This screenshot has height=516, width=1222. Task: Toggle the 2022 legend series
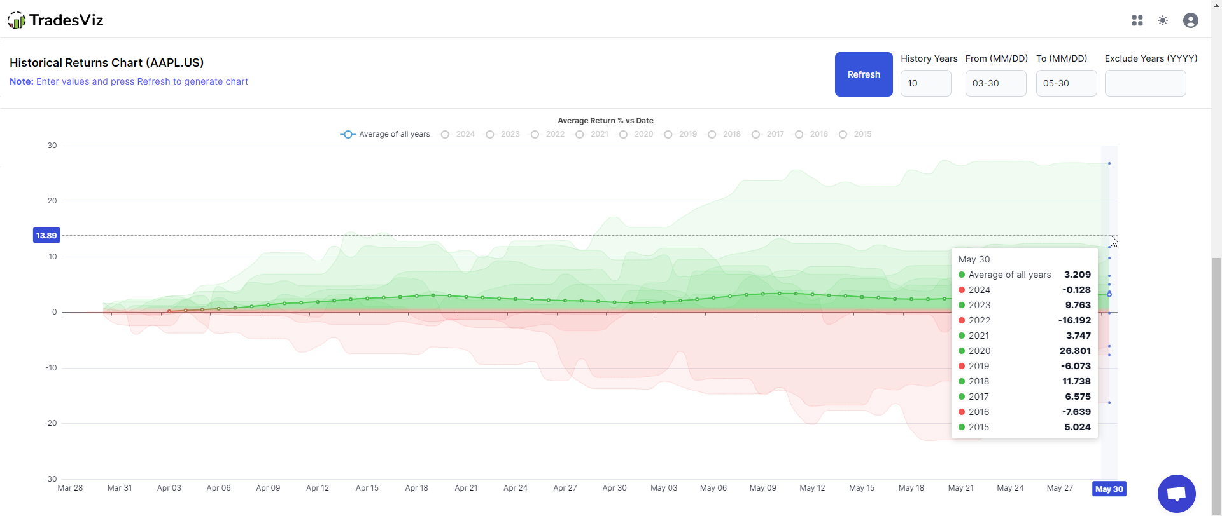click(x=548, y=134)
